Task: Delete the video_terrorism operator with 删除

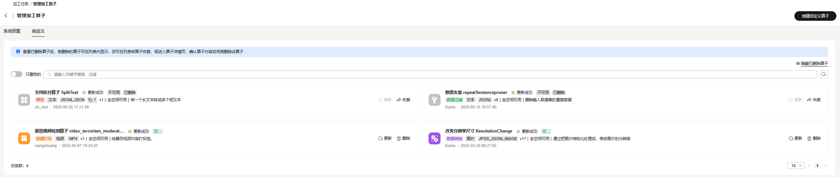Action: 403,138
